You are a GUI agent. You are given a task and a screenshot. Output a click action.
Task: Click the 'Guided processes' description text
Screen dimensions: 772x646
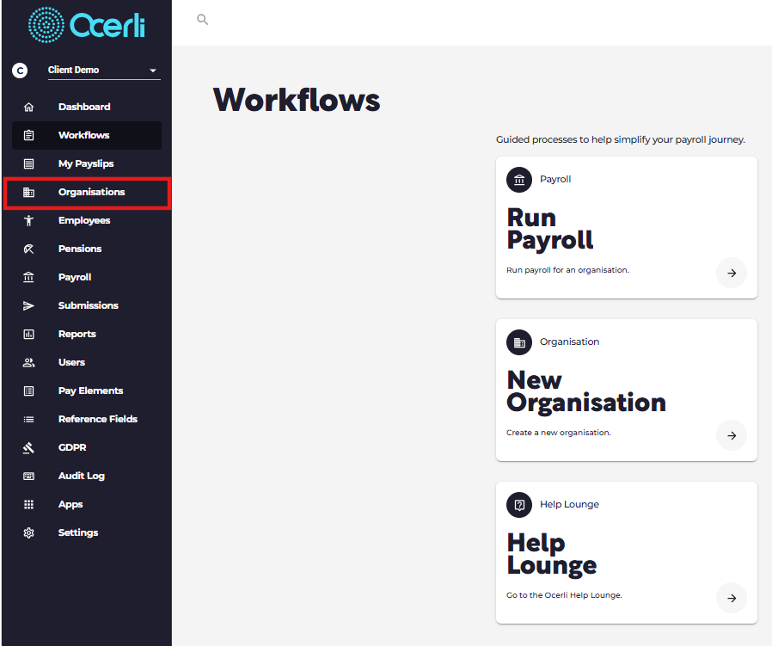point(621,140)
